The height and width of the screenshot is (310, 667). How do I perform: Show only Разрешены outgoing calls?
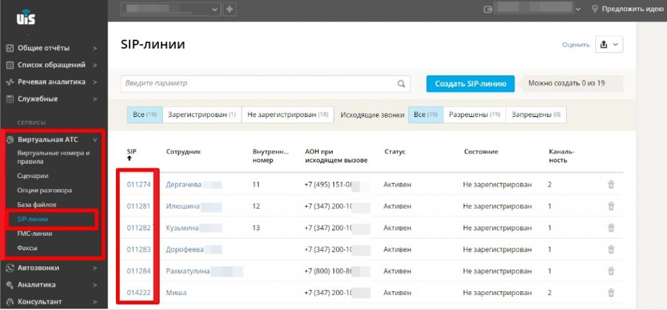(x=474, y=115)
